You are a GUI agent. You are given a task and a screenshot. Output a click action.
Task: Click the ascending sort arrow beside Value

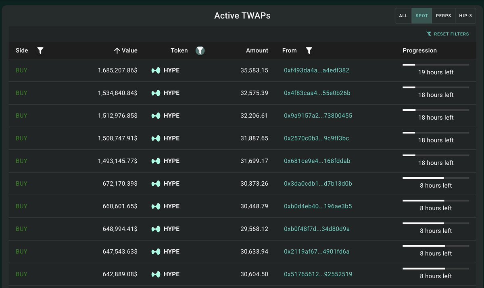[117, 51]
